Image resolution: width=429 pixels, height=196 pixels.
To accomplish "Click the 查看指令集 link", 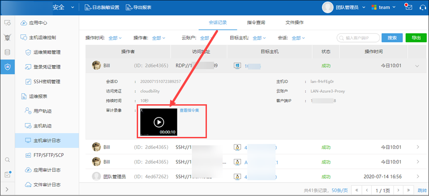I will [189, 111].
